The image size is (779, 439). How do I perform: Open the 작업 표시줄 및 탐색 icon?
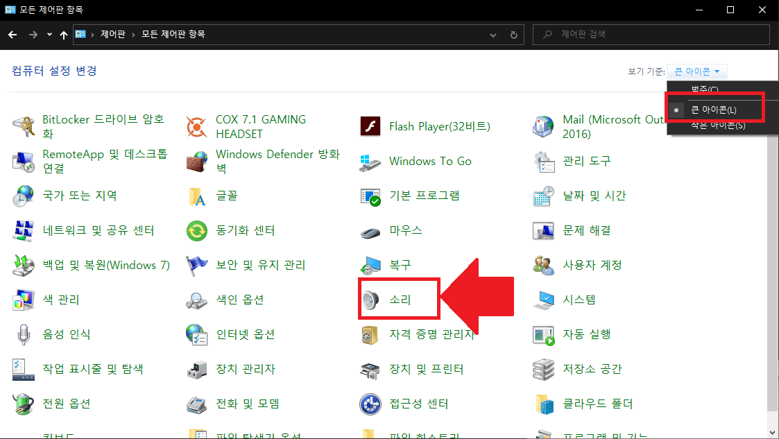(x=24, y=370)
